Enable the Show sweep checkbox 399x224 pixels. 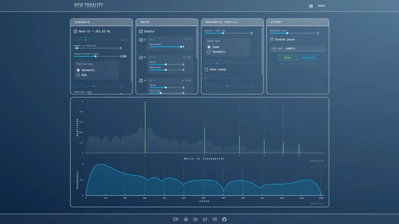(x=206, y=69)
